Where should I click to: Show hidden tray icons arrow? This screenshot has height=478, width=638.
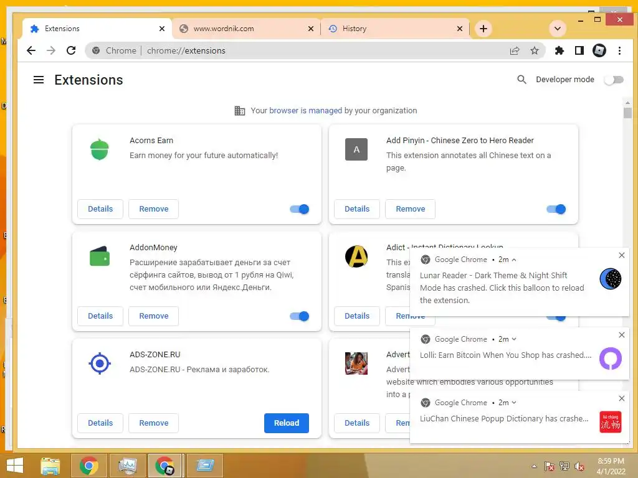point(534,466)
